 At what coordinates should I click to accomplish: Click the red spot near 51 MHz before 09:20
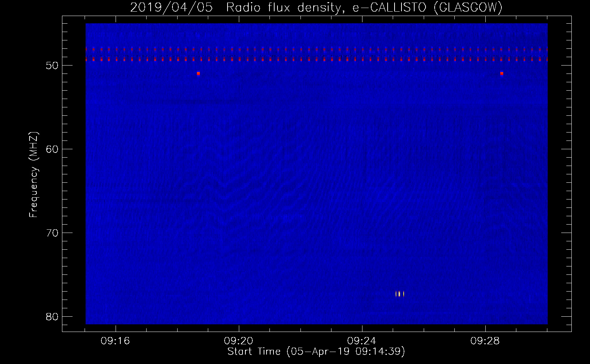pos(198,74)
